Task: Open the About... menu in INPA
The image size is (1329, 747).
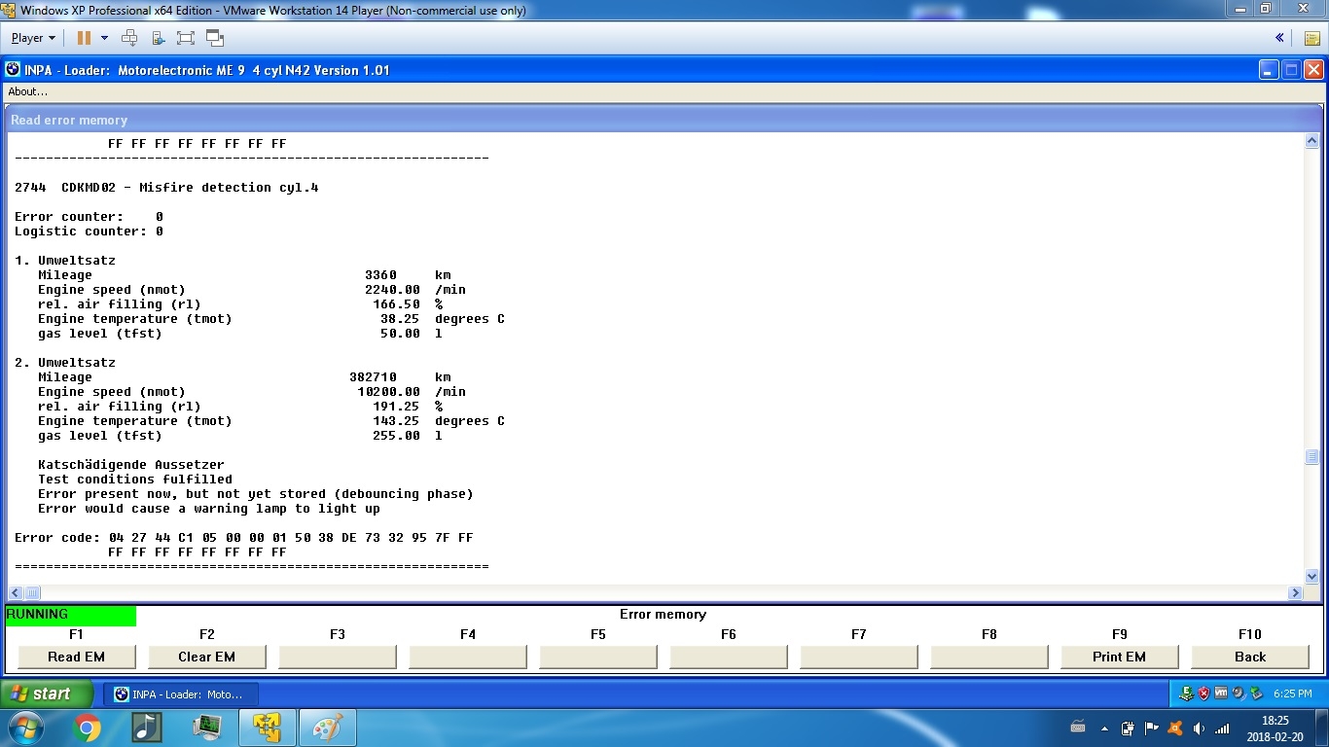Action: click(27, 91)
